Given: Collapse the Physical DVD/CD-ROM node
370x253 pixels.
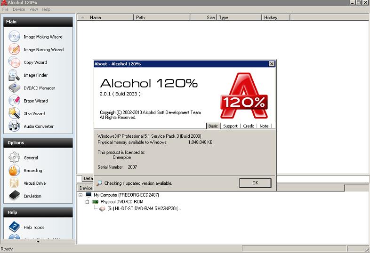Looking at the screenshot, I should pos(87,202).
